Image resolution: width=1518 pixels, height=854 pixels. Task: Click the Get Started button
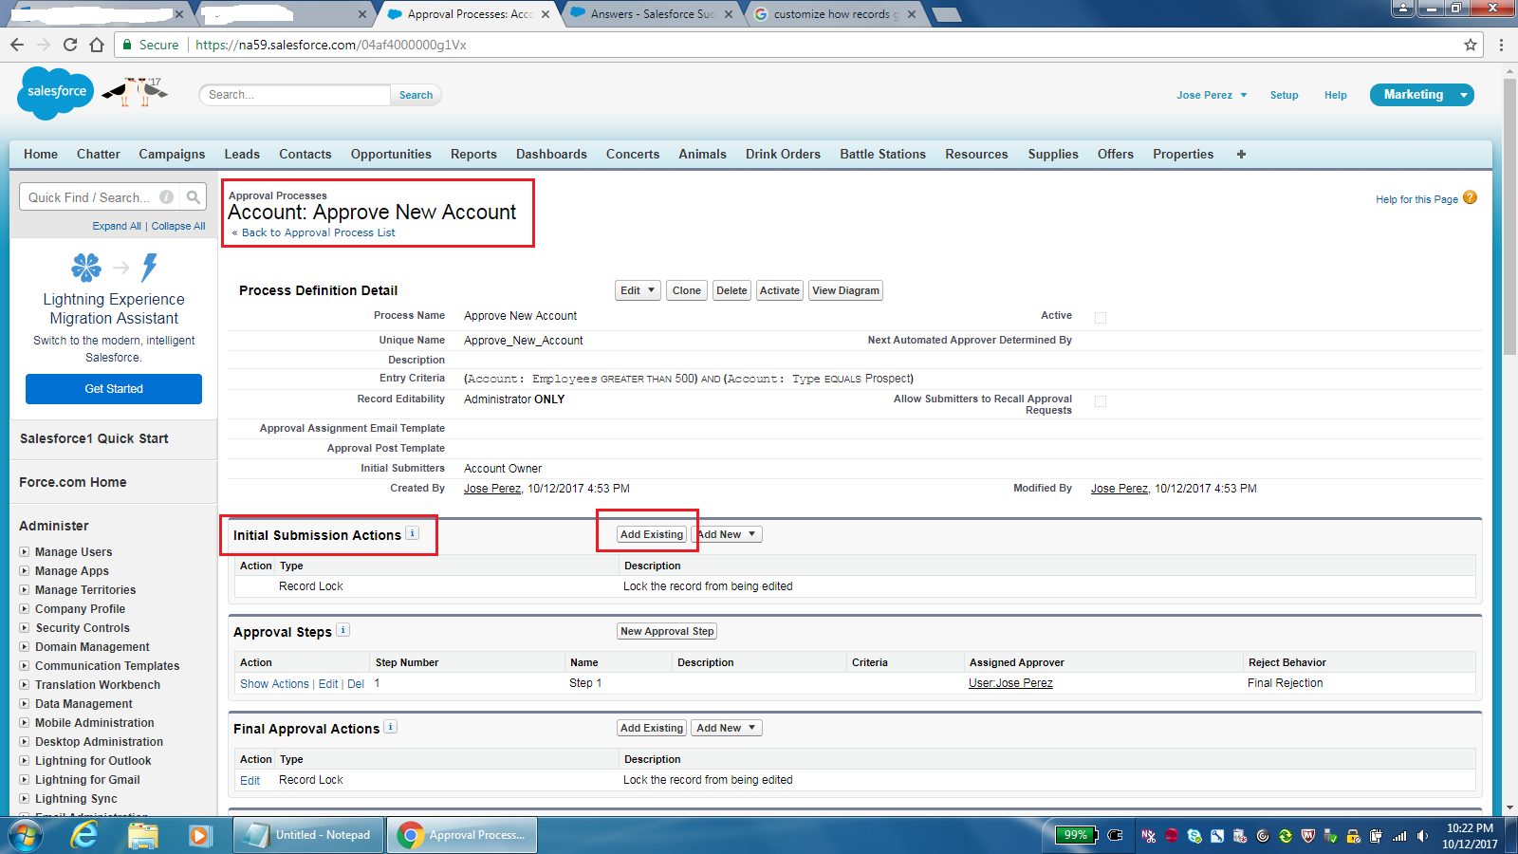tap(114, 389)
